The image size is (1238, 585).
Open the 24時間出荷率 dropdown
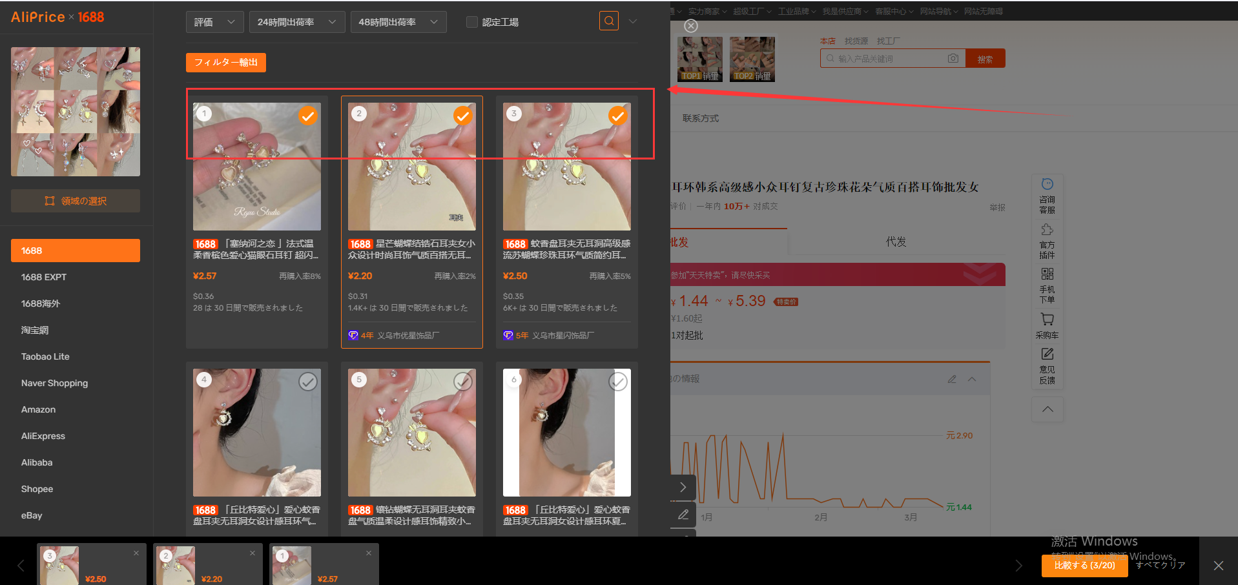pos(297,22)
